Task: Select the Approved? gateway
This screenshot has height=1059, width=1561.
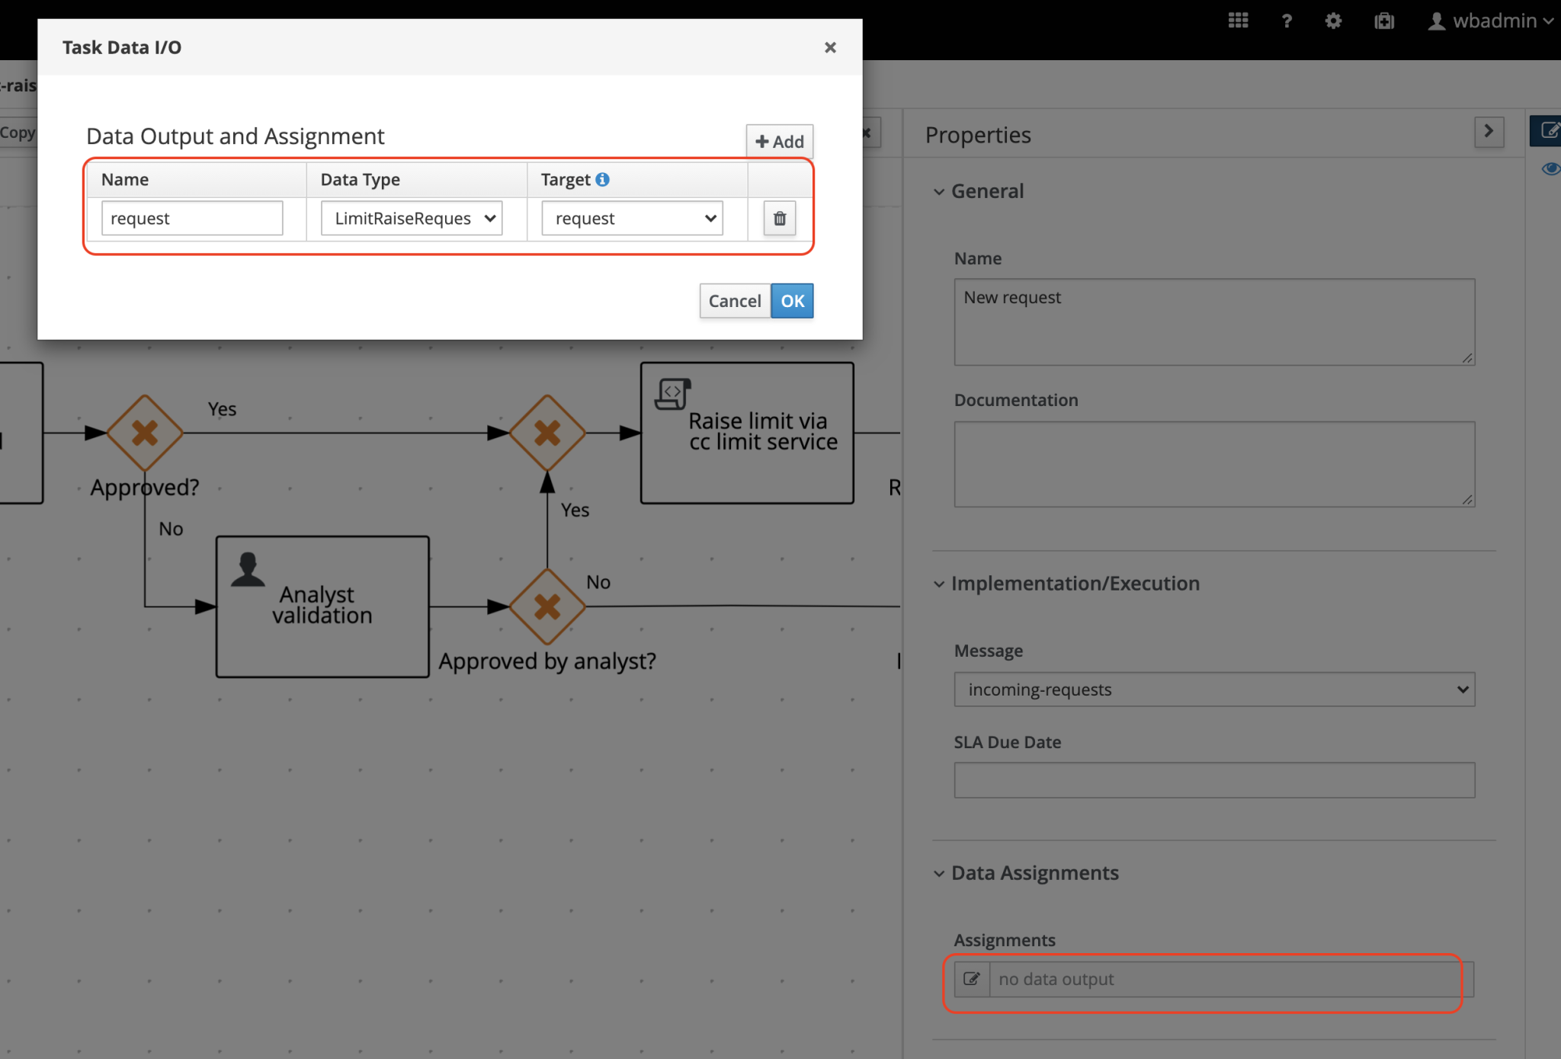Action: tap(145, 433)
